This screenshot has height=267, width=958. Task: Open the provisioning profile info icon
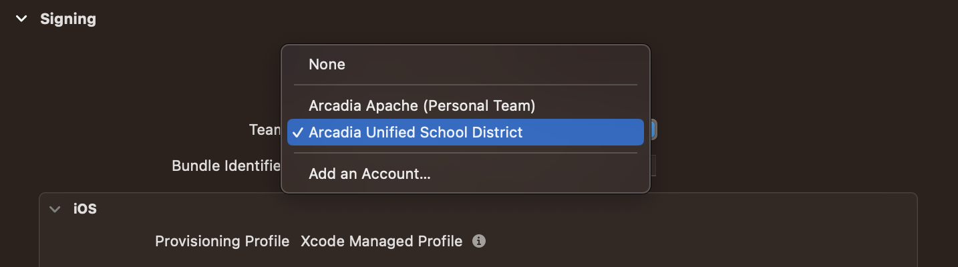[478, 241]
